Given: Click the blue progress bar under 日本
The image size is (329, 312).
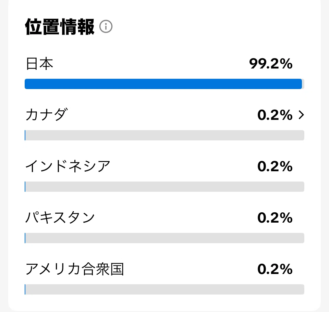Looking at the screenshot, I should (x=163, y=84).
